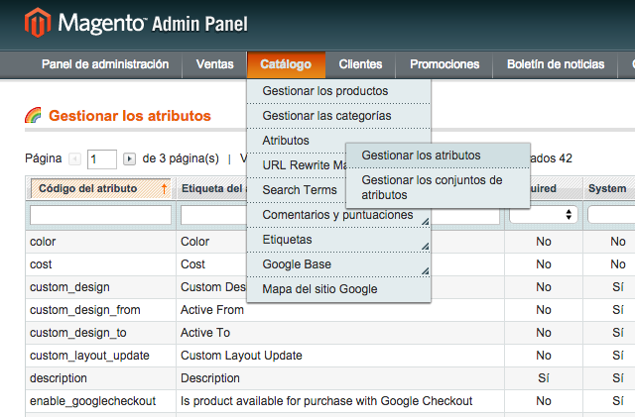Select URL Rewrite menu entry
Image resolution: width=635 pixels, height=417 pixels.
tap(296, 165)
